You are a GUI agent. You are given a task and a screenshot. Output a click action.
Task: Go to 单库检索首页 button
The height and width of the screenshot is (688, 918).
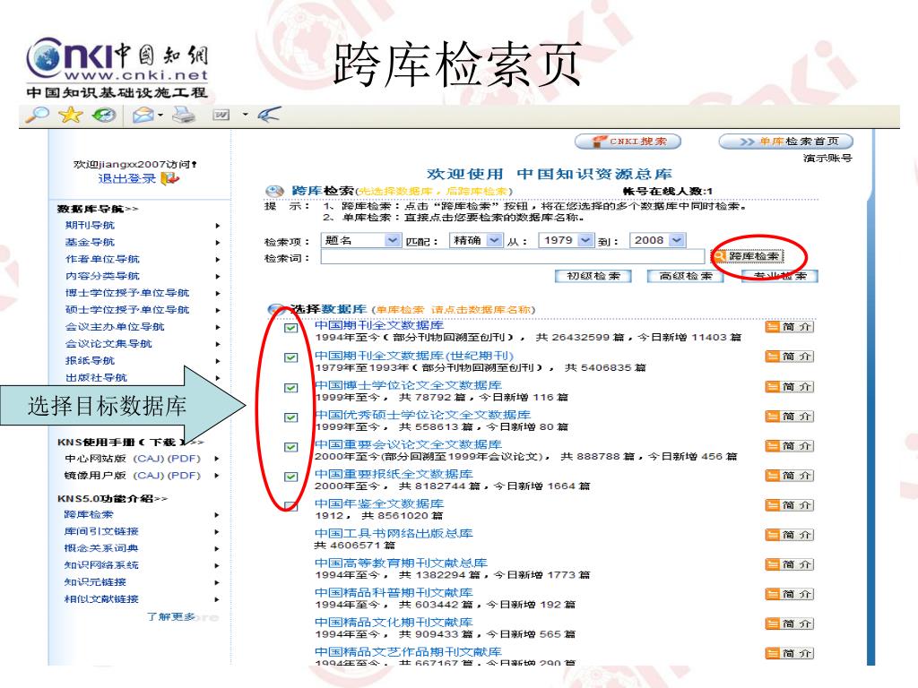tap(785, 142)
